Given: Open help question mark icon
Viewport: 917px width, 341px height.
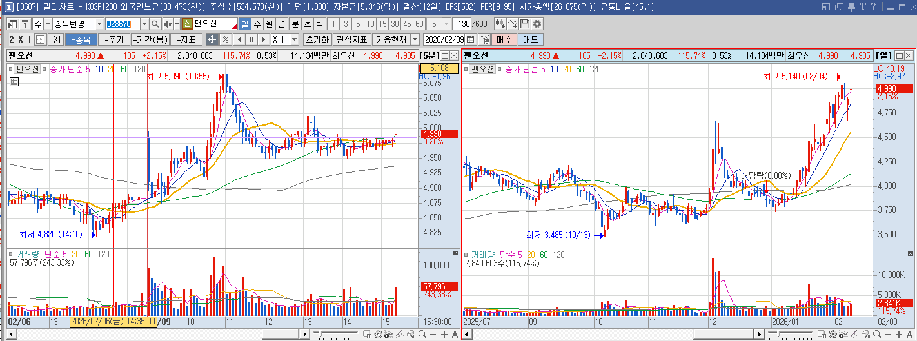Looking at the screenshot, I should [x=873, y=7].
